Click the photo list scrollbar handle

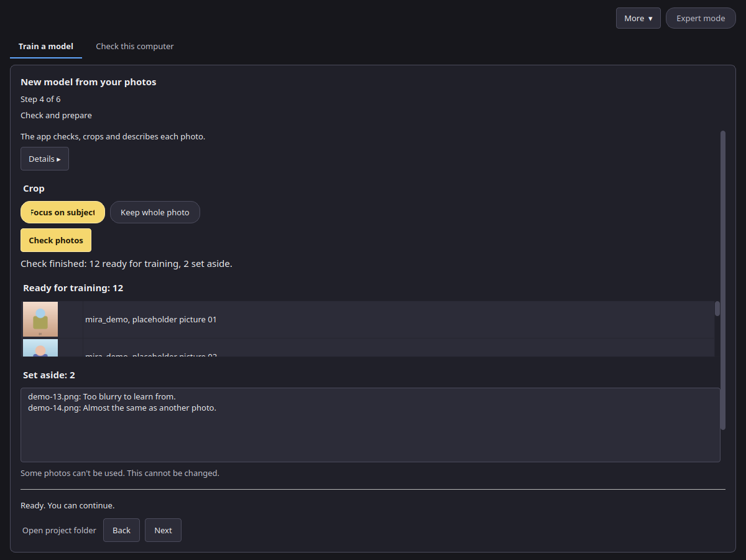point(717,309)
